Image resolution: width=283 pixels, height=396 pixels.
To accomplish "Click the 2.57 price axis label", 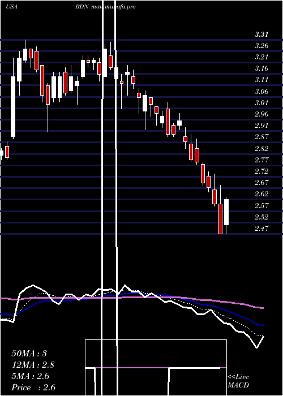I will [261, 206].
